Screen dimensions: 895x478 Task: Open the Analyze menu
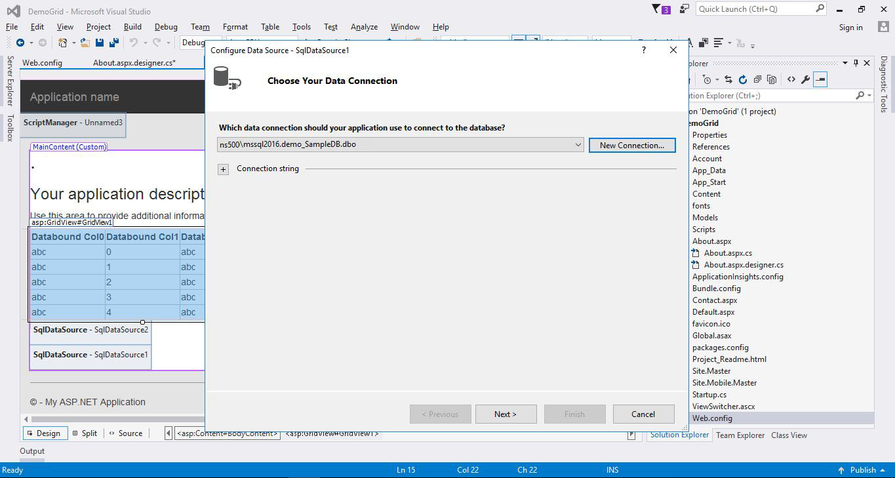coord(364,27)
